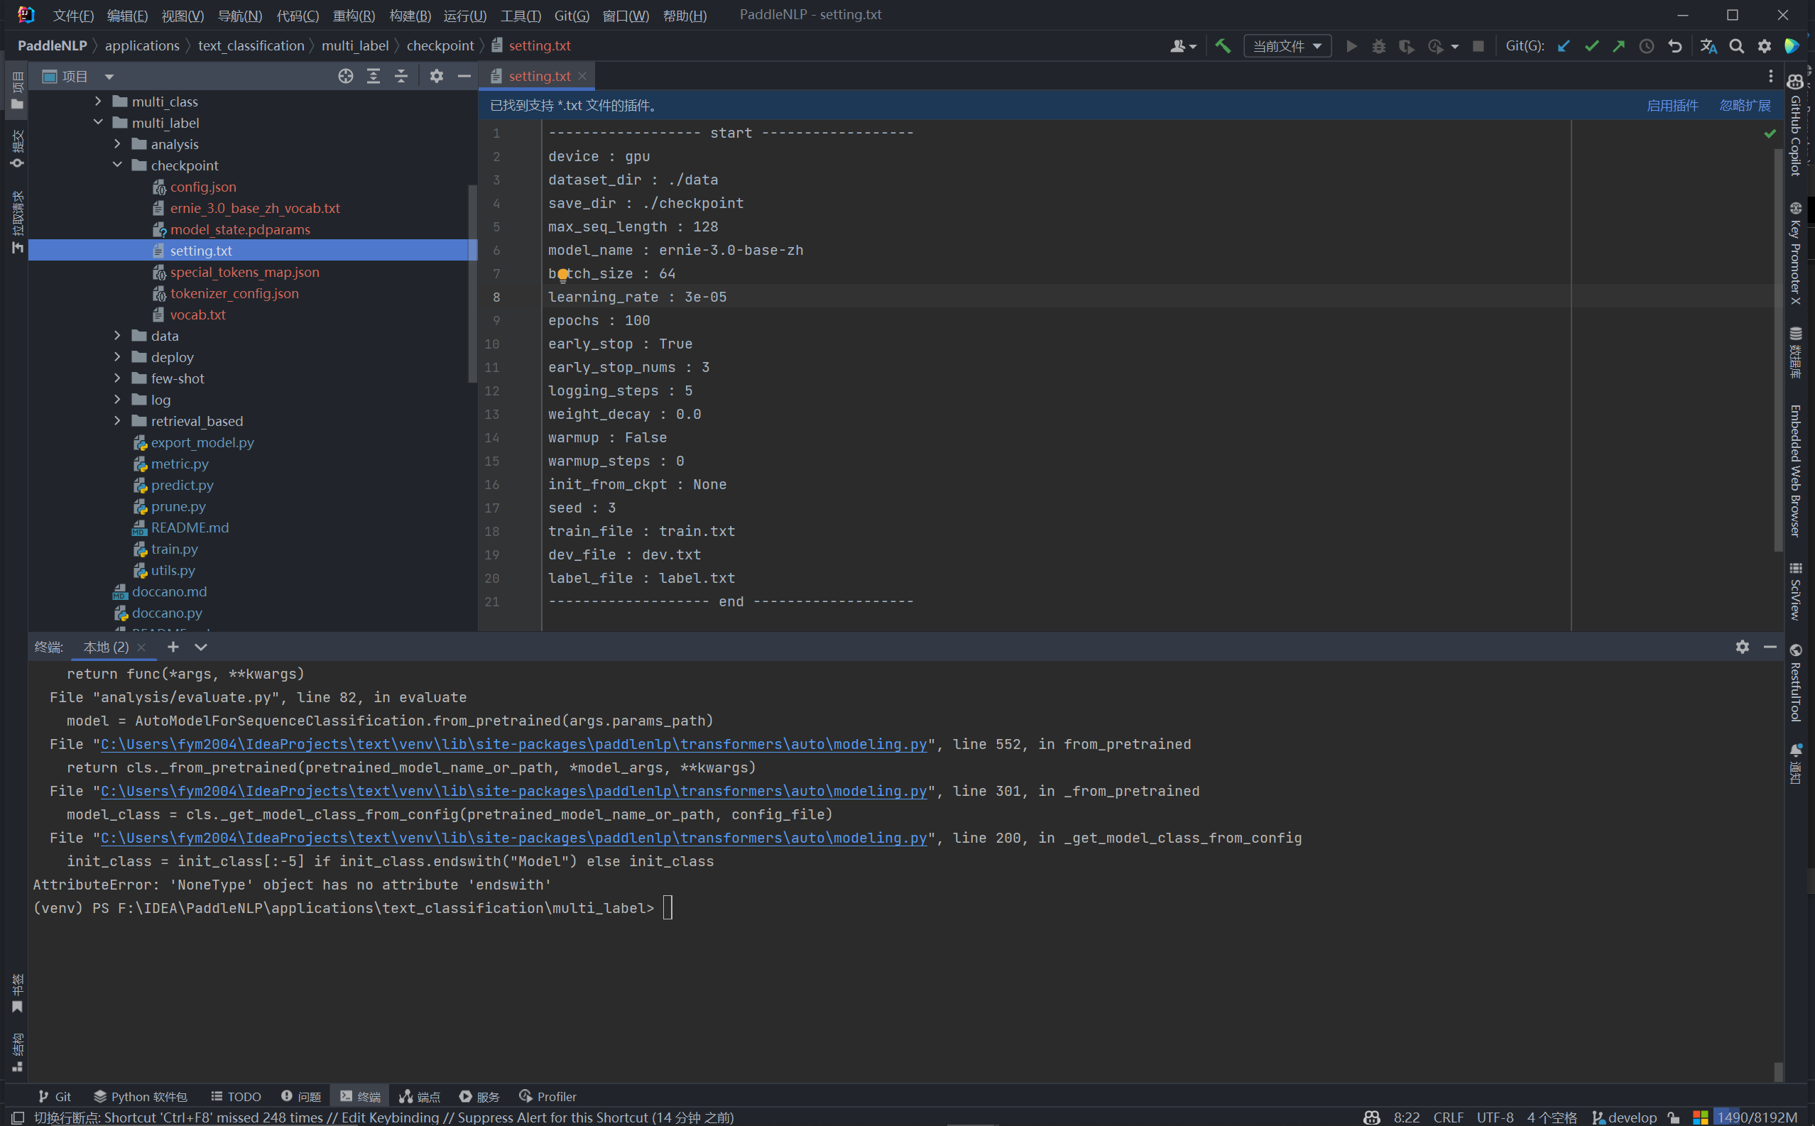
Task: Collapse the checkpoint folder
Action: point(117,165)
